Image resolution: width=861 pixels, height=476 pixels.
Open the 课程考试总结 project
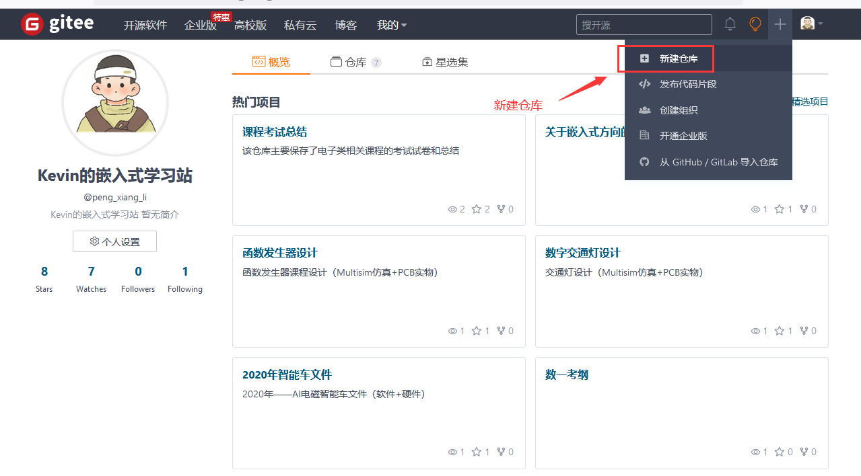pos(275,132)
